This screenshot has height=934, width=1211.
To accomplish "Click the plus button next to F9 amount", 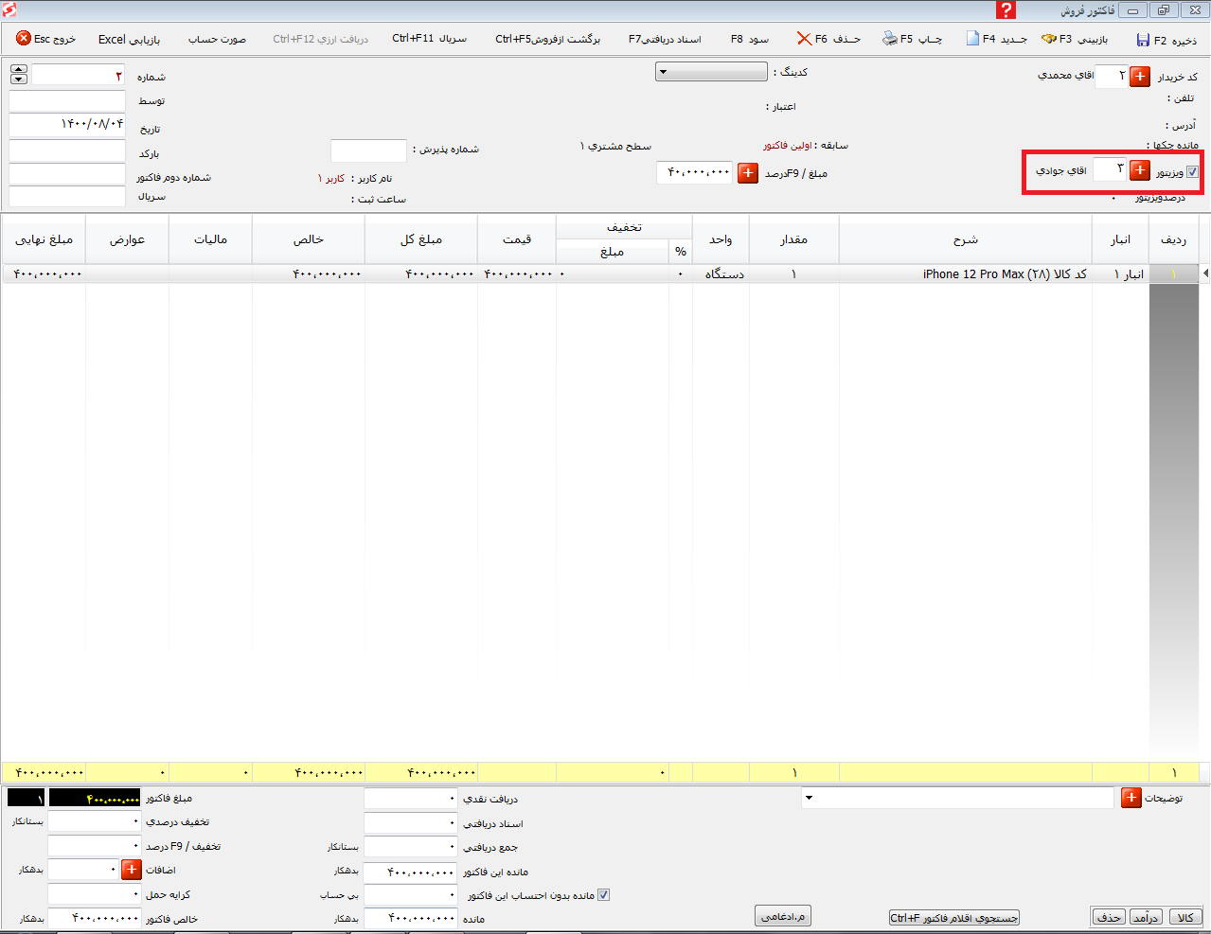I will coord(748,173).
